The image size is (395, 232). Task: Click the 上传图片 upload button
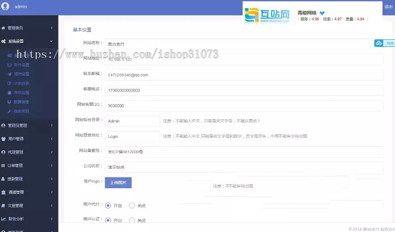[118, 183]
